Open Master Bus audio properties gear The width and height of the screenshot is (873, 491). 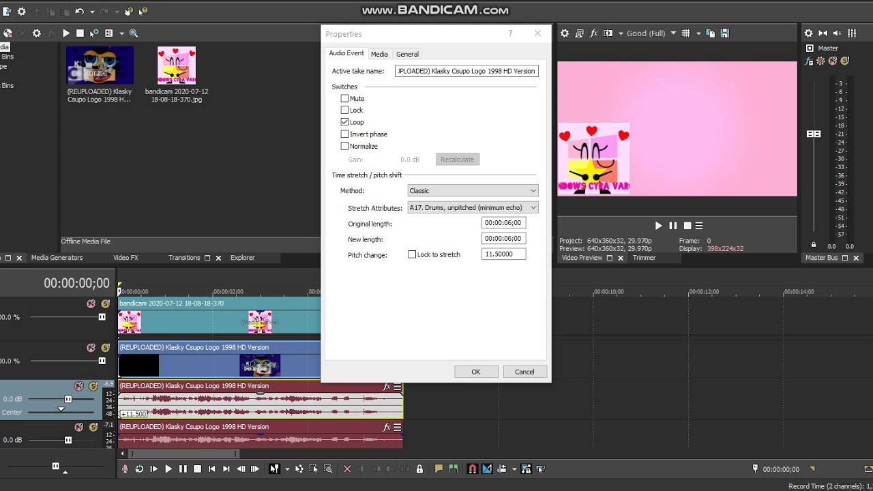point(808,33)
